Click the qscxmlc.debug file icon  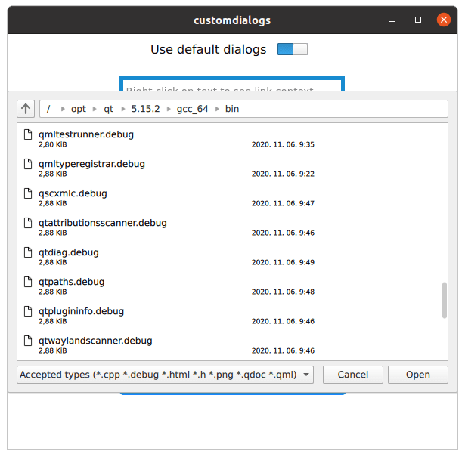coord(29,193)
